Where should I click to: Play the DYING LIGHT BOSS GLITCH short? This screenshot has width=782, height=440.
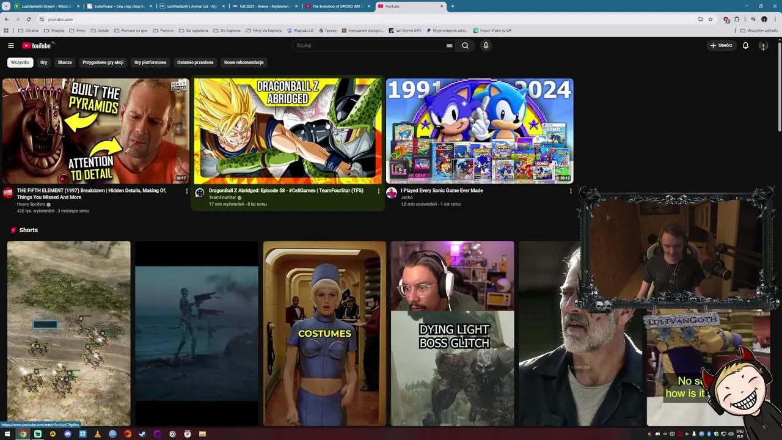click(452, 333)
